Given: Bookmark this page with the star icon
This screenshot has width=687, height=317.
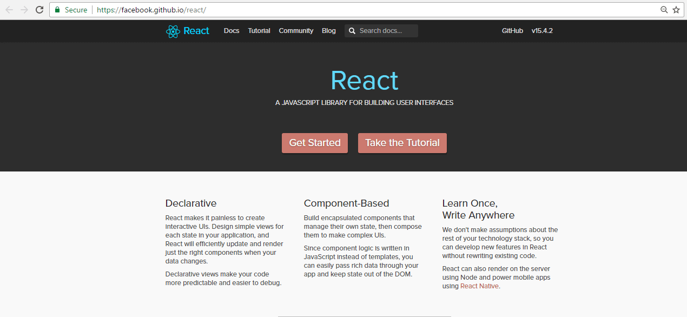Looking at the screenshot, I should click(676, 10).
